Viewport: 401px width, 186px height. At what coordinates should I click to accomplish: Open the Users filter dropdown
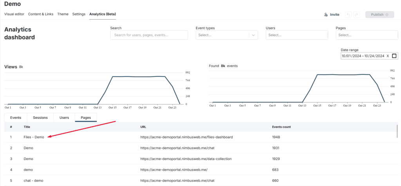coord(296,35)
